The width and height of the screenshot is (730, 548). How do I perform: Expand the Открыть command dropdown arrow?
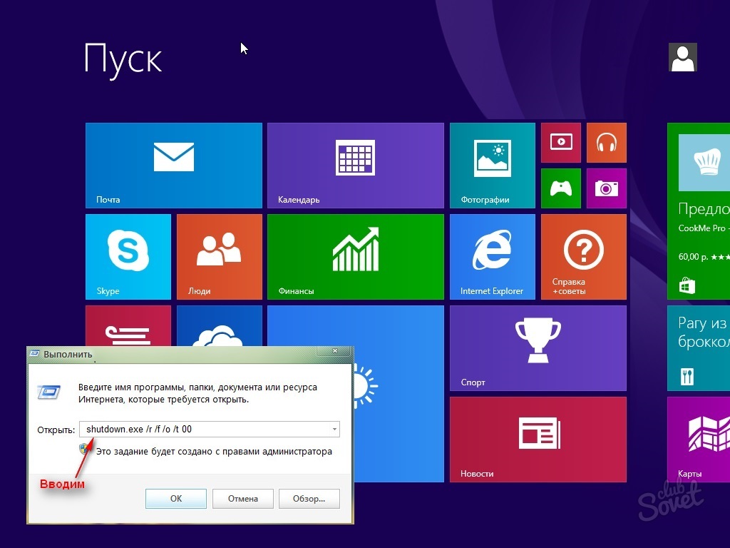click(x=334, y=430)
